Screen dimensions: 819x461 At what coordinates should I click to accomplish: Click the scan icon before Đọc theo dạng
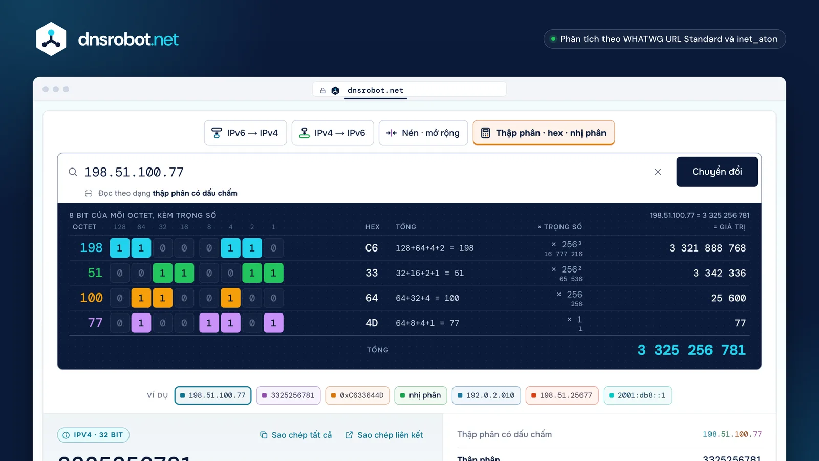pos(89,193)
